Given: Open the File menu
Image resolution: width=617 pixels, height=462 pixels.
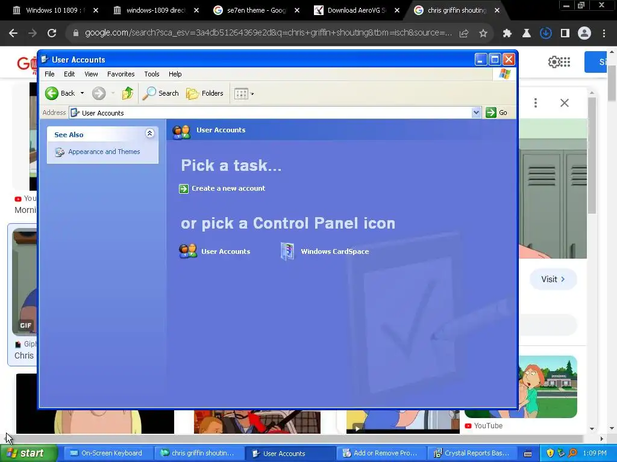Looking at the screenshot, I should (49, 74).
